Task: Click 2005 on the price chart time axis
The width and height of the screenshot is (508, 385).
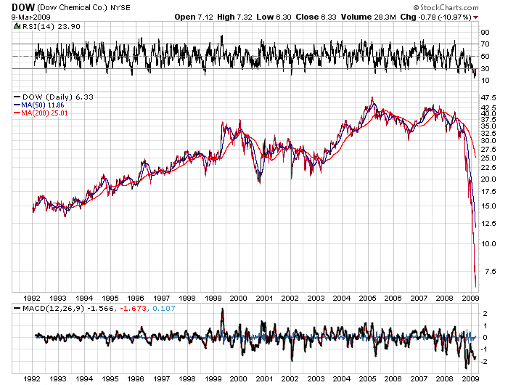Action: 367,298
